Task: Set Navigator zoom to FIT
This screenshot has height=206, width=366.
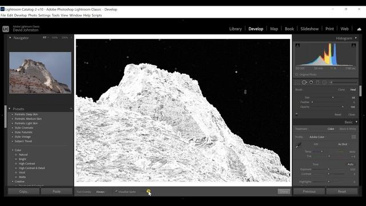Action: click(x=45, y=38)
